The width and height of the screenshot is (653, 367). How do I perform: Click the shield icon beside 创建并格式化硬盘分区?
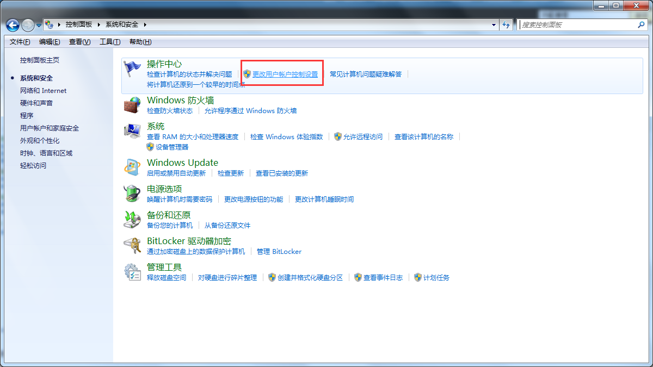tap(273, 277)
